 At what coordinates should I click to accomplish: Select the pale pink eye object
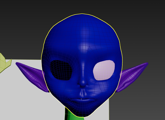click(x=104, y=70)
